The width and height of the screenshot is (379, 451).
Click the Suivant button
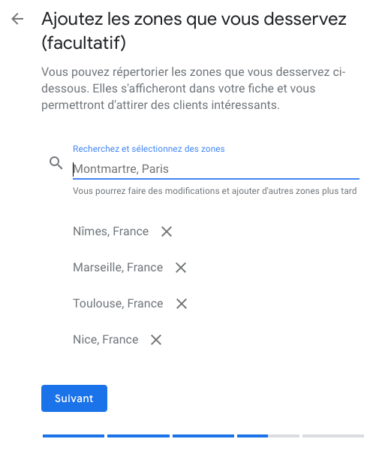click(74, 398)
